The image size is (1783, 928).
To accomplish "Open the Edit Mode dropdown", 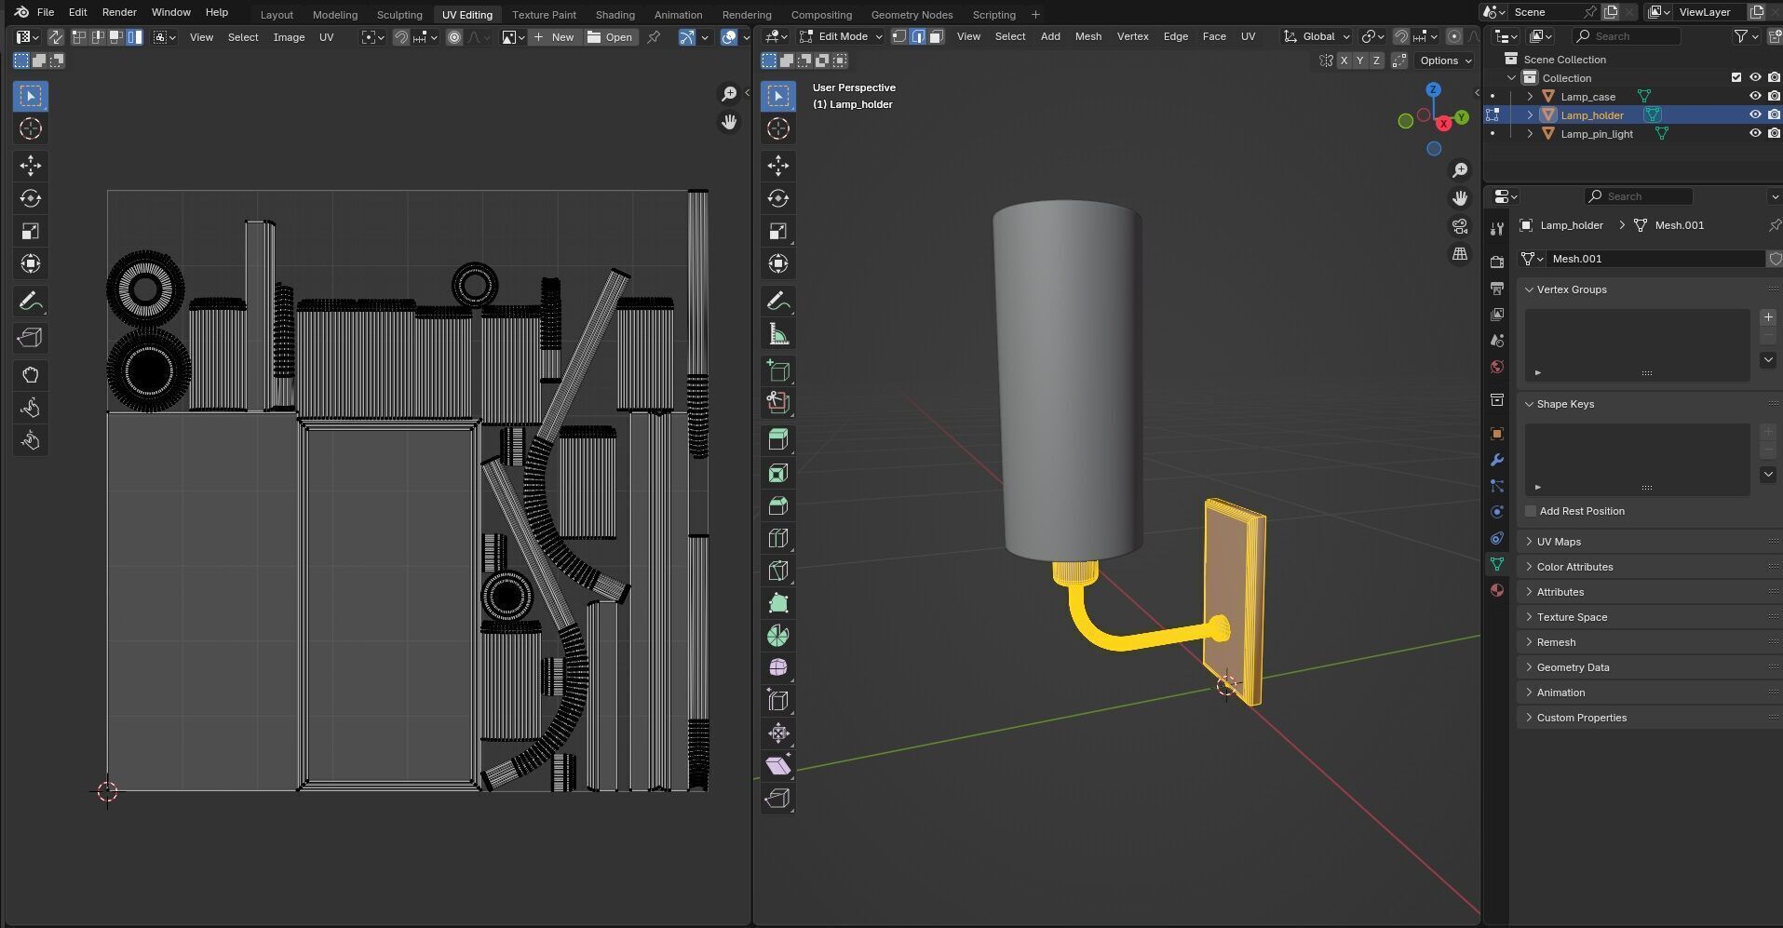I will [x=841, y=36].
